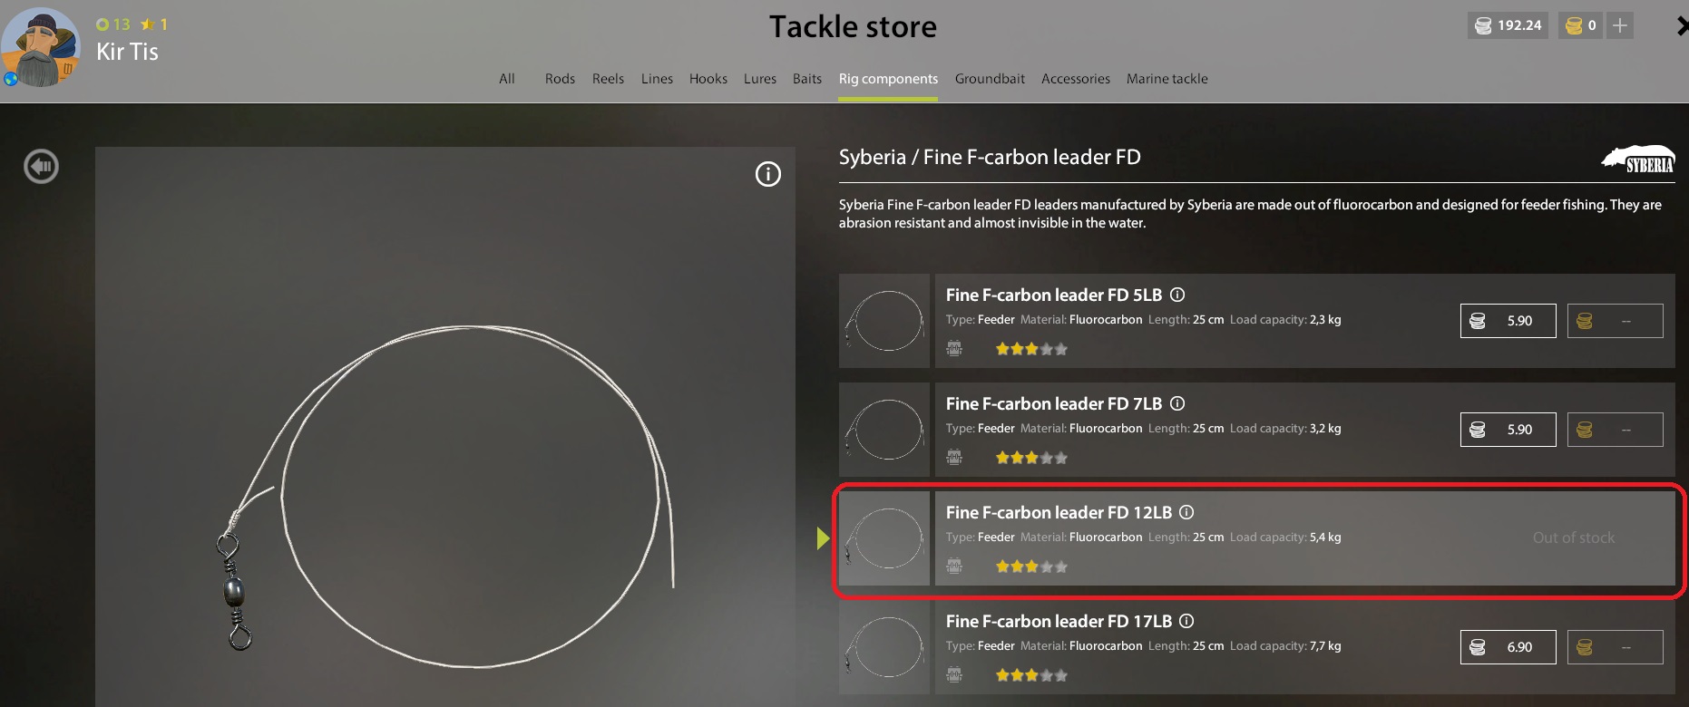This screenshot has height=707, width=1689.
Task: Open the Groundbait tab
Action: [x=990, y=79]
